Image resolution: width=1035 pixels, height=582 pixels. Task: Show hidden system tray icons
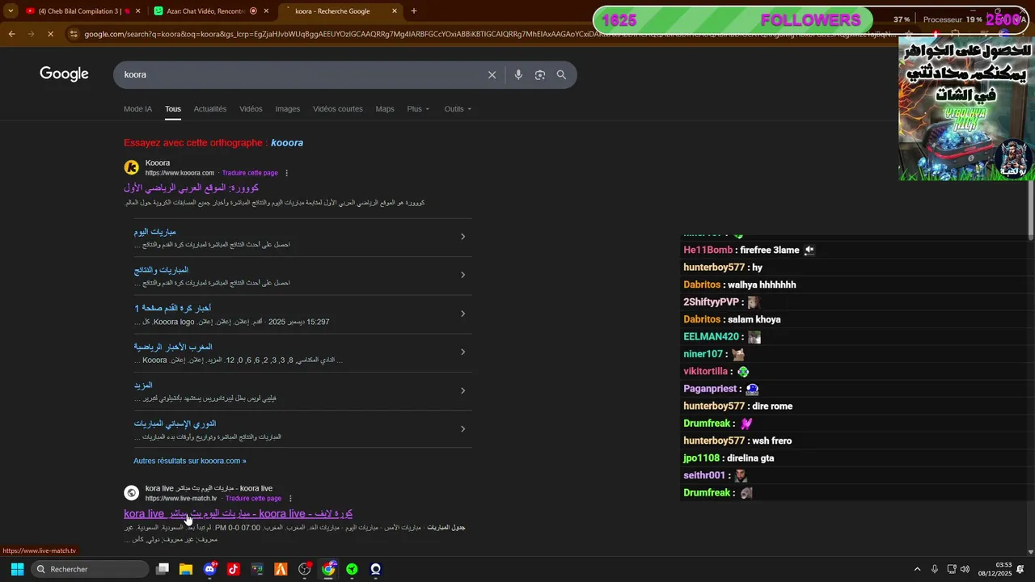pyautogui.click(x=917, y=569)
